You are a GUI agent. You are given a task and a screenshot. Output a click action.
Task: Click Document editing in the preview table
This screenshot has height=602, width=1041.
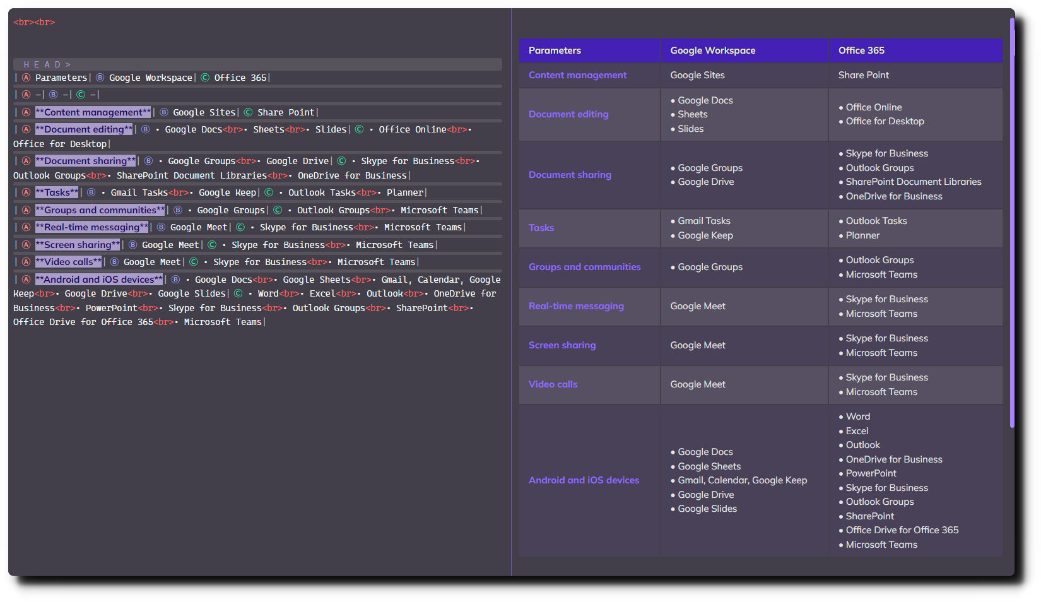[568, 114]
